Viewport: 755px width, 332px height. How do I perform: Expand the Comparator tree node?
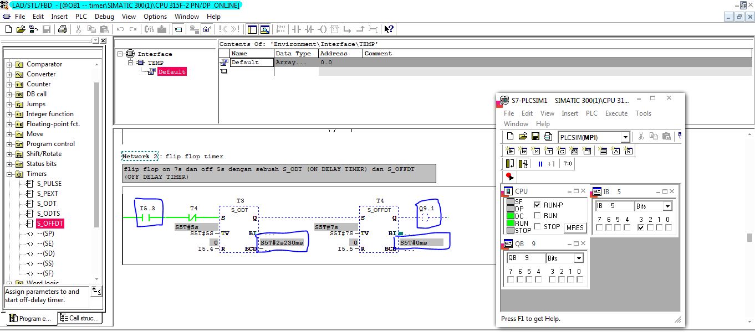pos(9,64)
